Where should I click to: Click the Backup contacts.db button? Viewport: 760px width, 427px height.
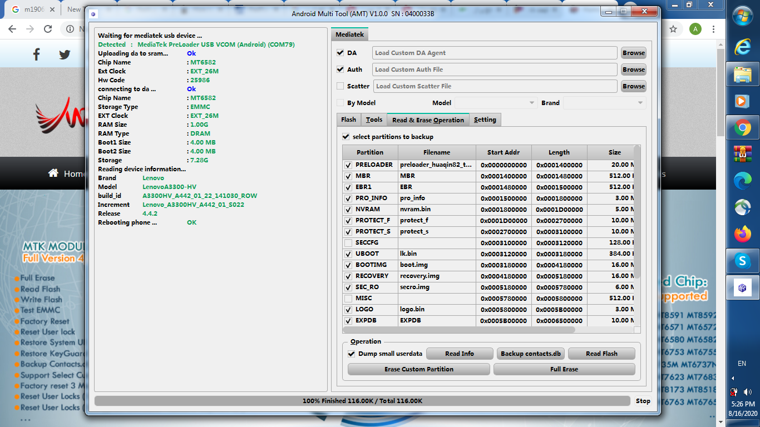click(x=531, y=354)
